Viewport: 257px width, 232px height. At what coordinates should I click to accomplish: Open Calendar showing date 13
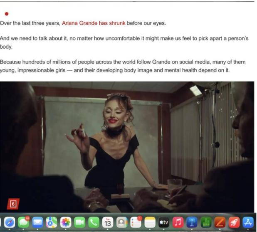(108, 222)
